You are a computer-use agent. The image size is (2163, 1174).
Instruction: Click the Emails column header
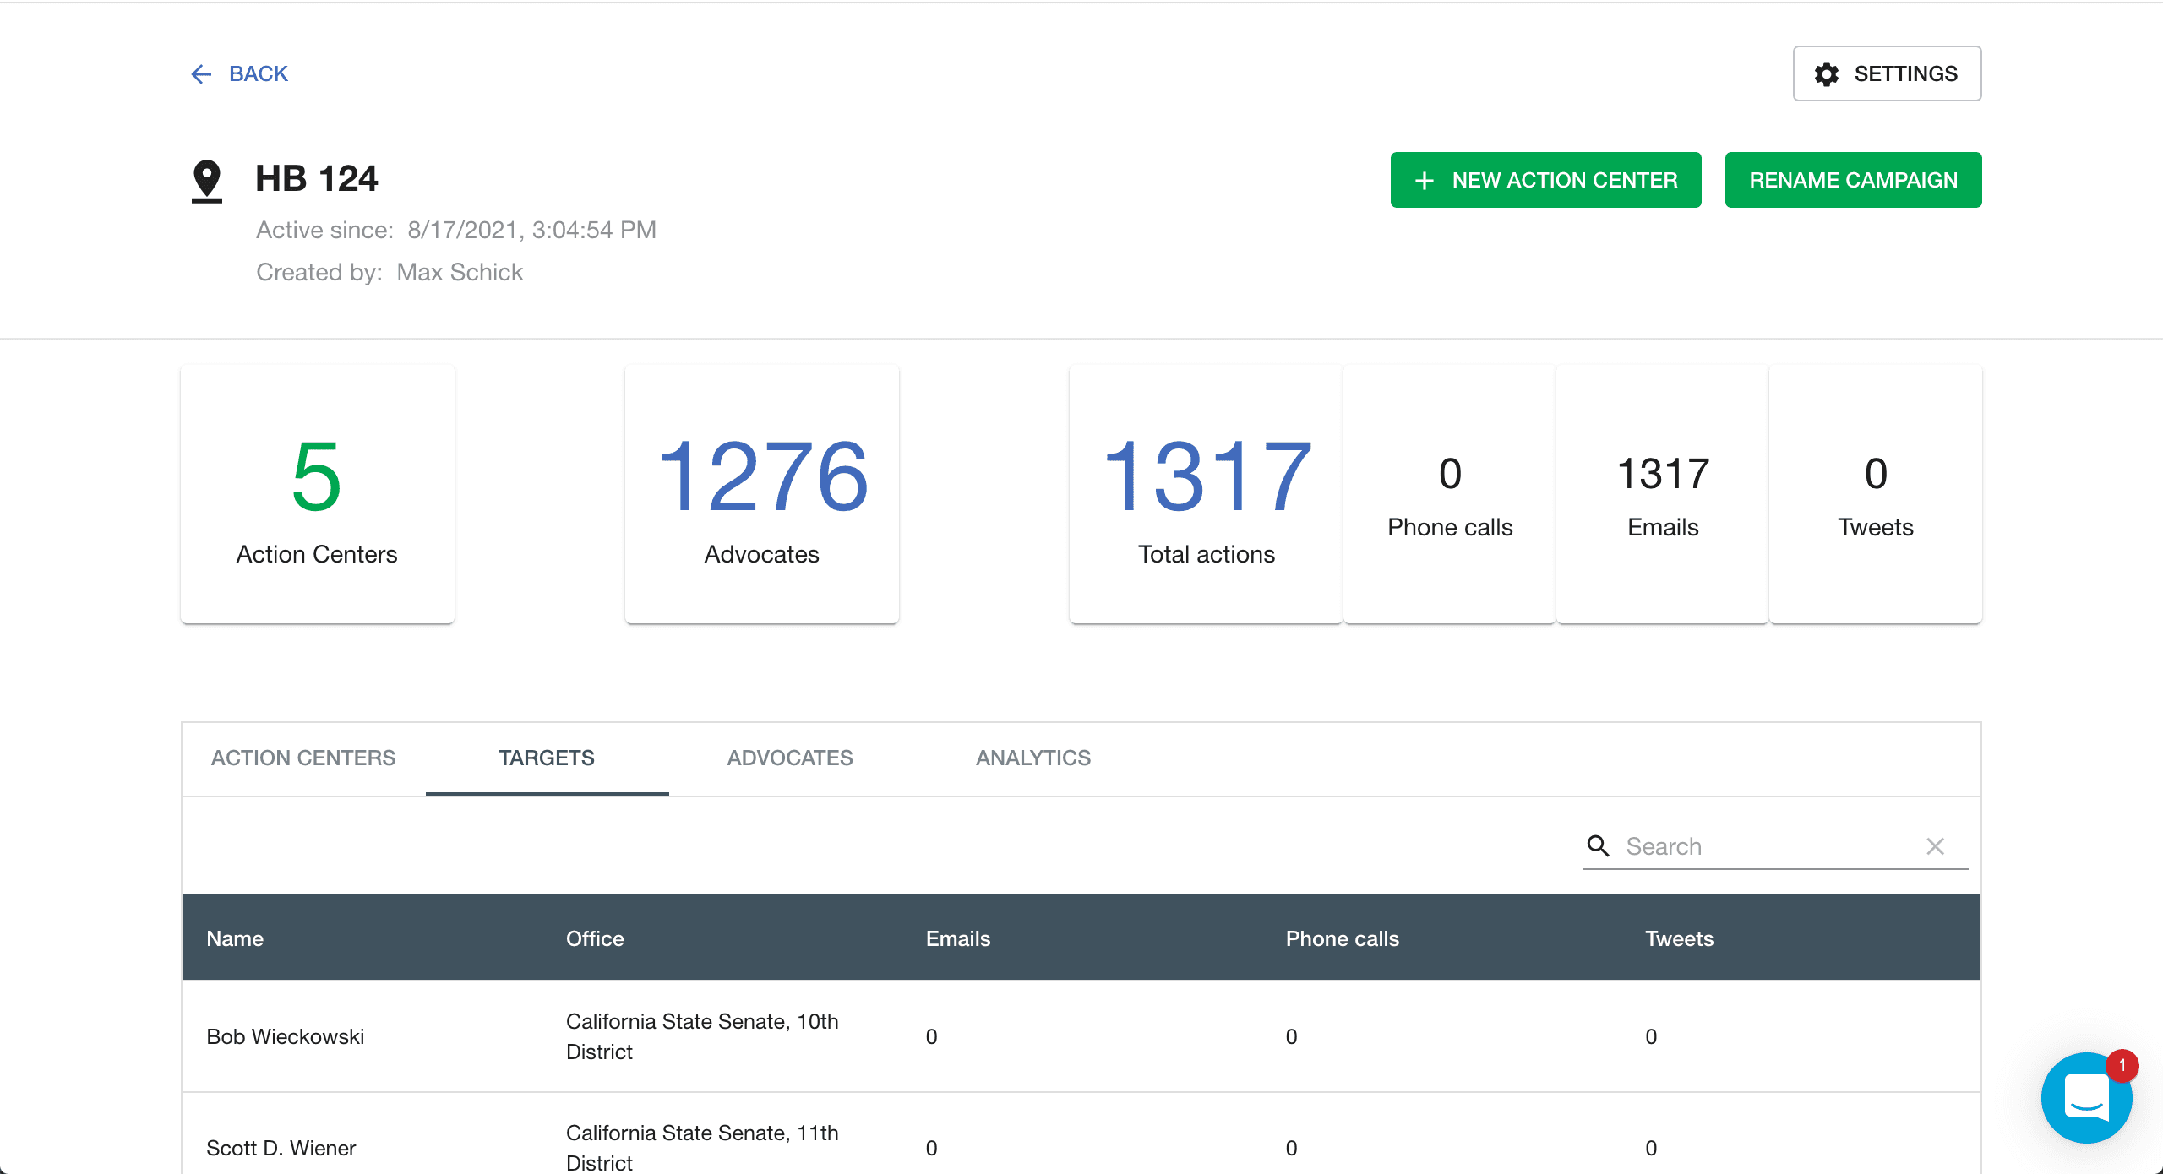(957, 938)
